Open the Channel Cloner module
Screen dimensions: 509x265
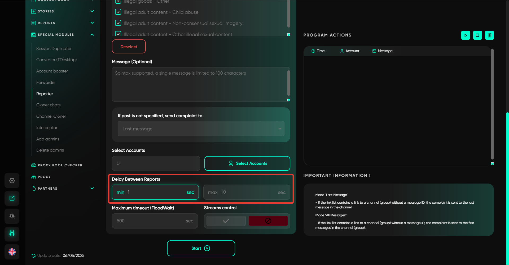pos(51,116)
